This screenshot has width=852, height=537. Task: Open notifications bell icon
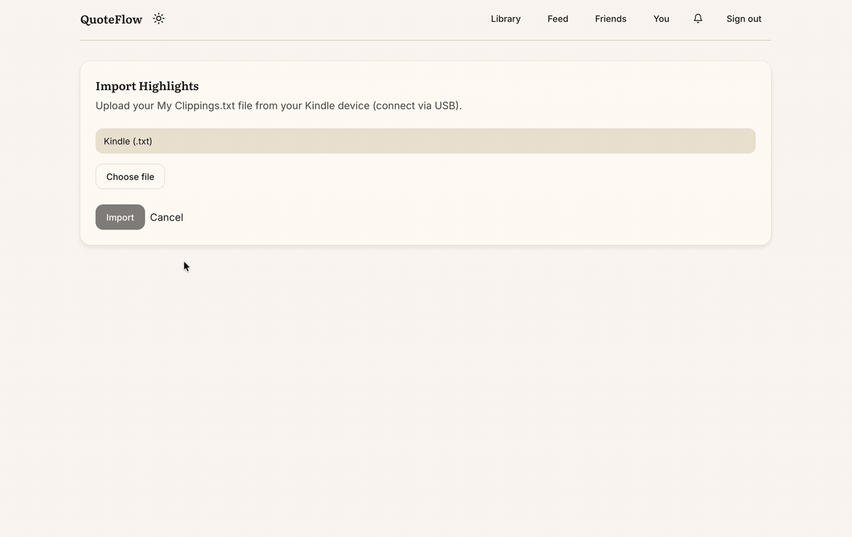[x=698, y=18]
